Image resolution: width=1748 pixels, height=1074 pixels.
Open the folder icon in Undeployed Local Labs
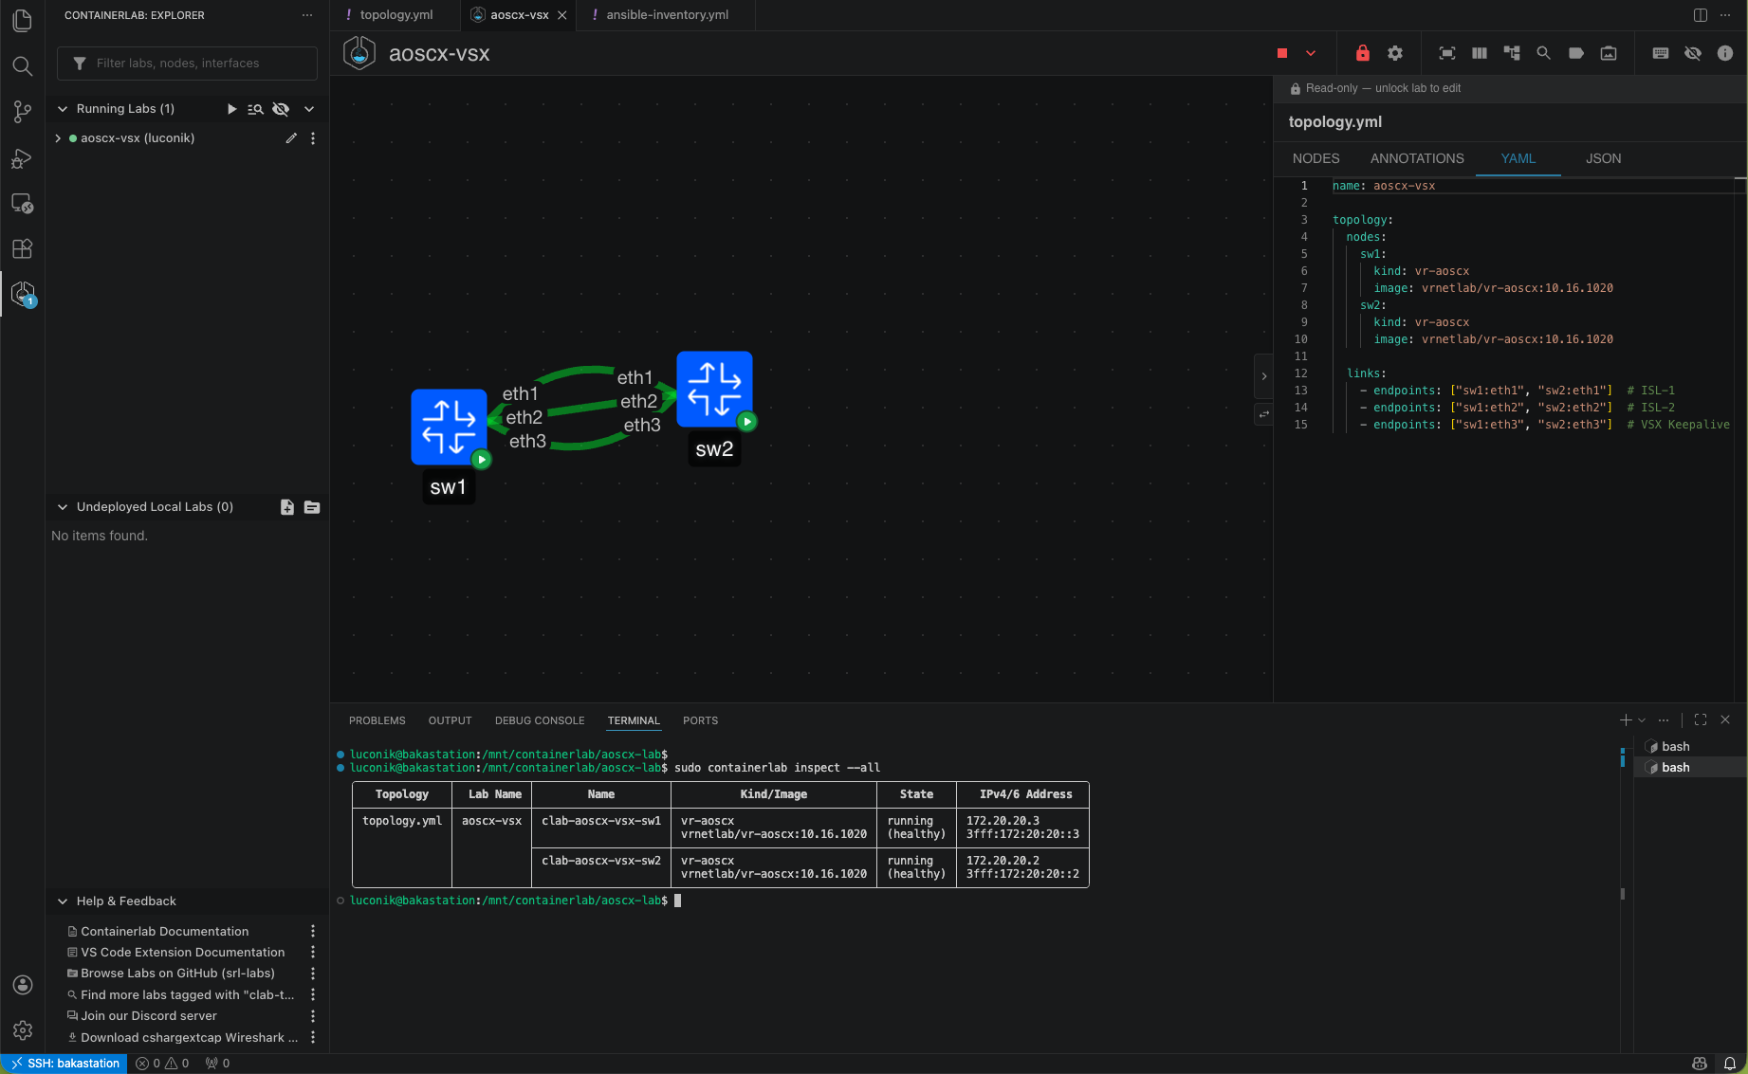click(312, 507)
